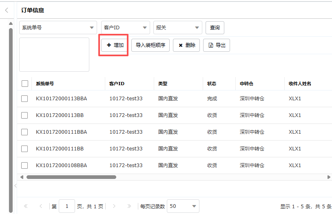Open the records-per-page dropdown showing 50
Viewport: 332px width, 214px height.
tap(194, 206)
